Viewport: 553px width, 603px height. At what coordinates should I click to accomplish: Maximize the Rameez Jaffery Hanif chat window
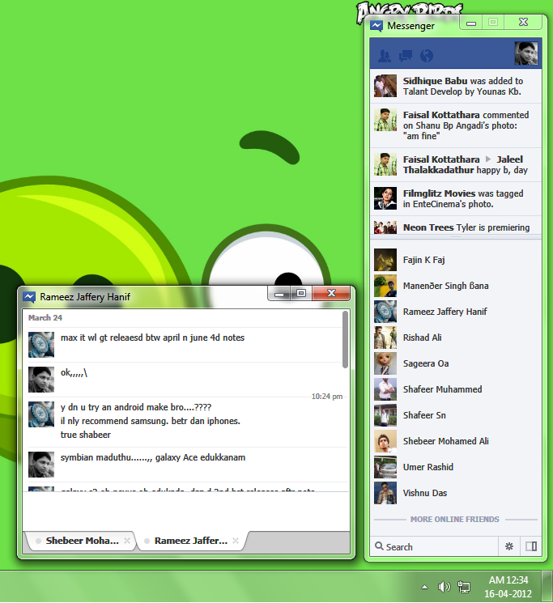tap(301, 294)
